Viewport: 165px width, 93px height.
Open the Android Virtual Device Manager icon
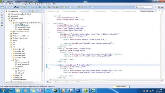click(24, 7)
